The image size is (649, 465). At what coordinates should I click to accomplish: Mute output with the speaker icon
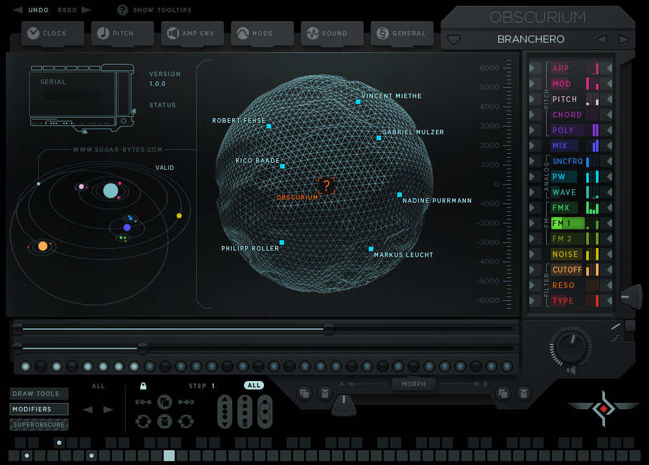(569, 369)
